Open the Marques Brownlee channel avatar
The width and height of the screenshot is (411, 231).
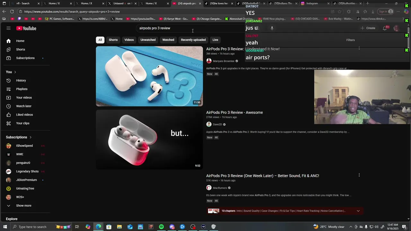(x=209, y=61)
